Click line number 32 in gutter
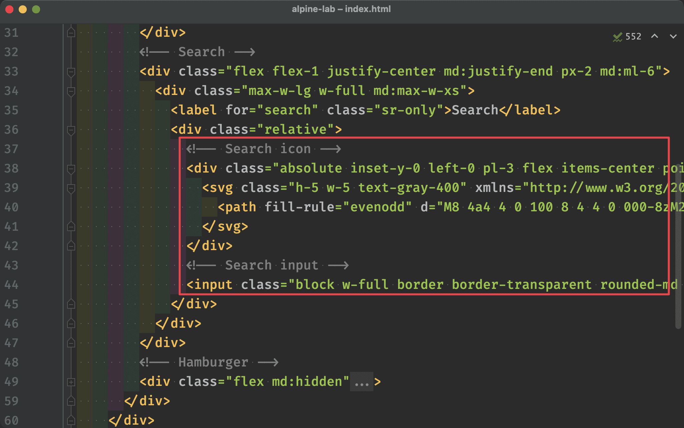This screenshot has height=428, width=684. point(11,52)
